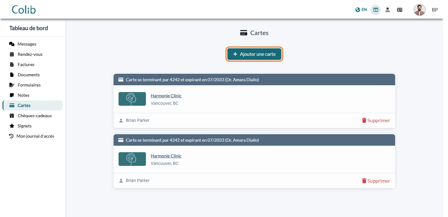Open Documents via its file icon
The width and height of the screenshot is (448, 217).
click(12, 75)
